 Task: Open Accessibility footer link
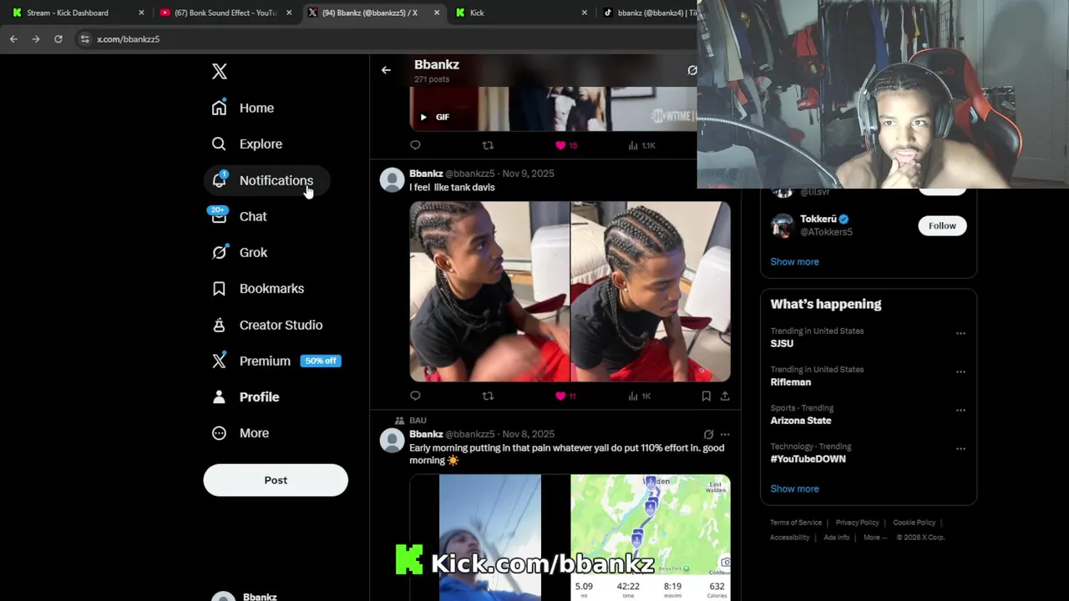point(789,538)
